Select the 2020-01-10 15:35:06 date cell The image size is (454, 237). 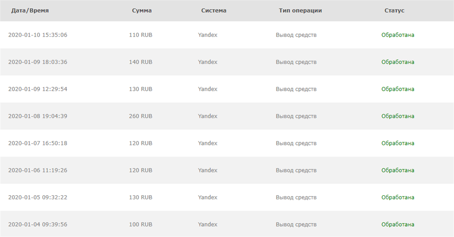38,35
